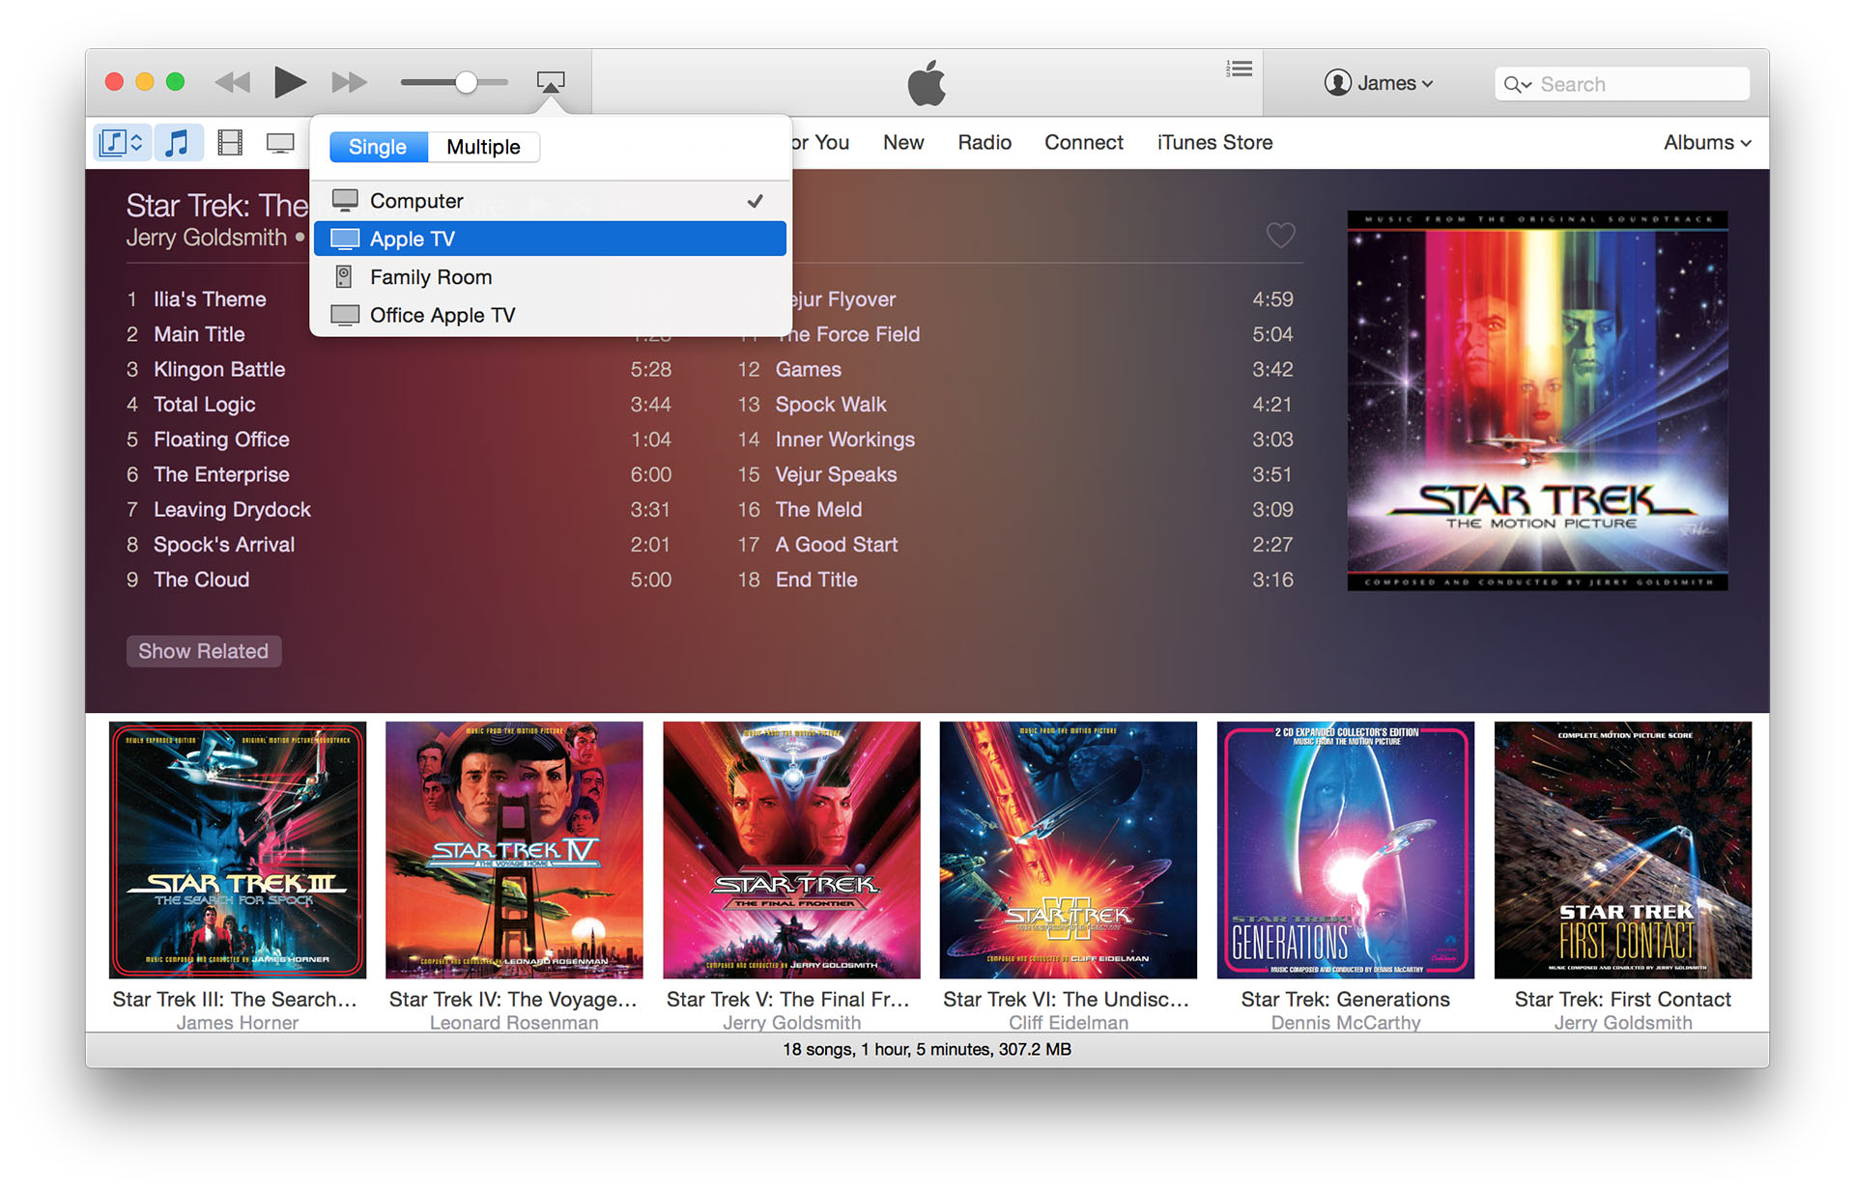Love the album with the heart icon
Image resolution: width=1855 pixels, height=1190 pixels.
pos(1280,235)
